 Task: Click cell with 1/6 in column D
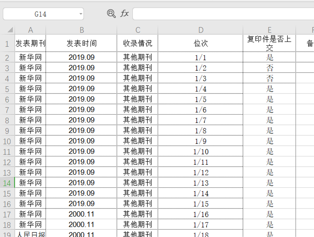pyautogui.click(x=201, y=110)
